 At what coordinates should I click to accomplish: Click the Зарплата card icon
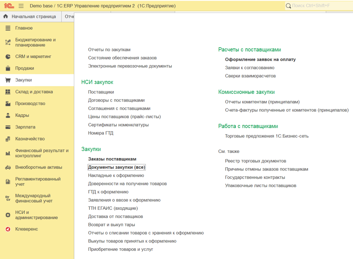[x=8, y=127]
